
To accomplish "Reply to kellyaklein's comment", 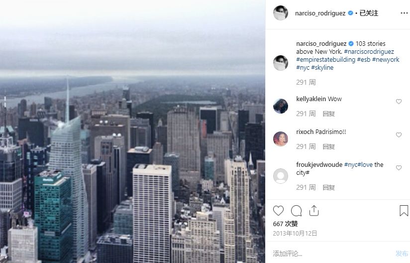I will click(x=329, y=114).
